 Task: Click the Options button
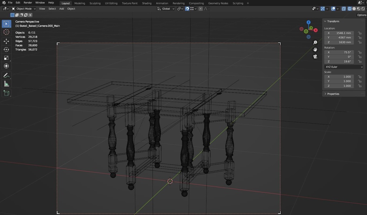[361, 15]
